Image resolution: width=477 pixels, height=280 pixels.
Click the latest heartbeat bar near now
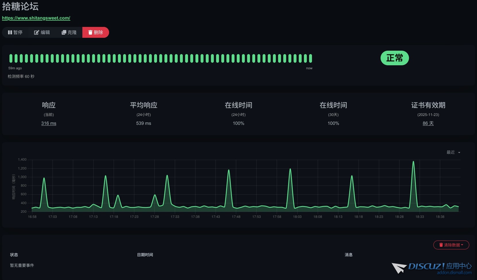tap(310, 58)
